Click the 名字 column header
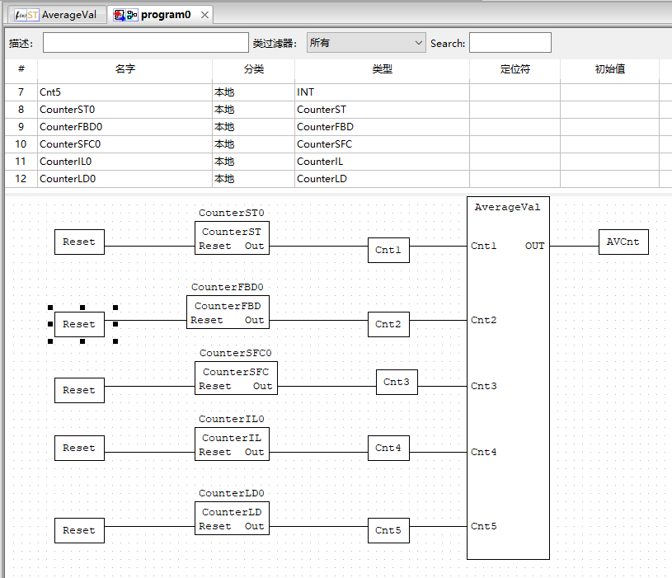This screenshot has width=672, height=578. 125,70
